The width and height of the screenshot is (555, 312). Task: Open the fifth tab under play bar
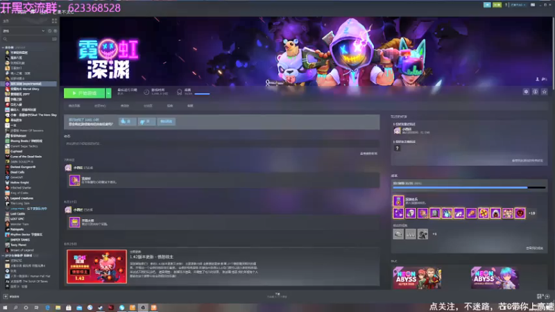click(170, 106)
